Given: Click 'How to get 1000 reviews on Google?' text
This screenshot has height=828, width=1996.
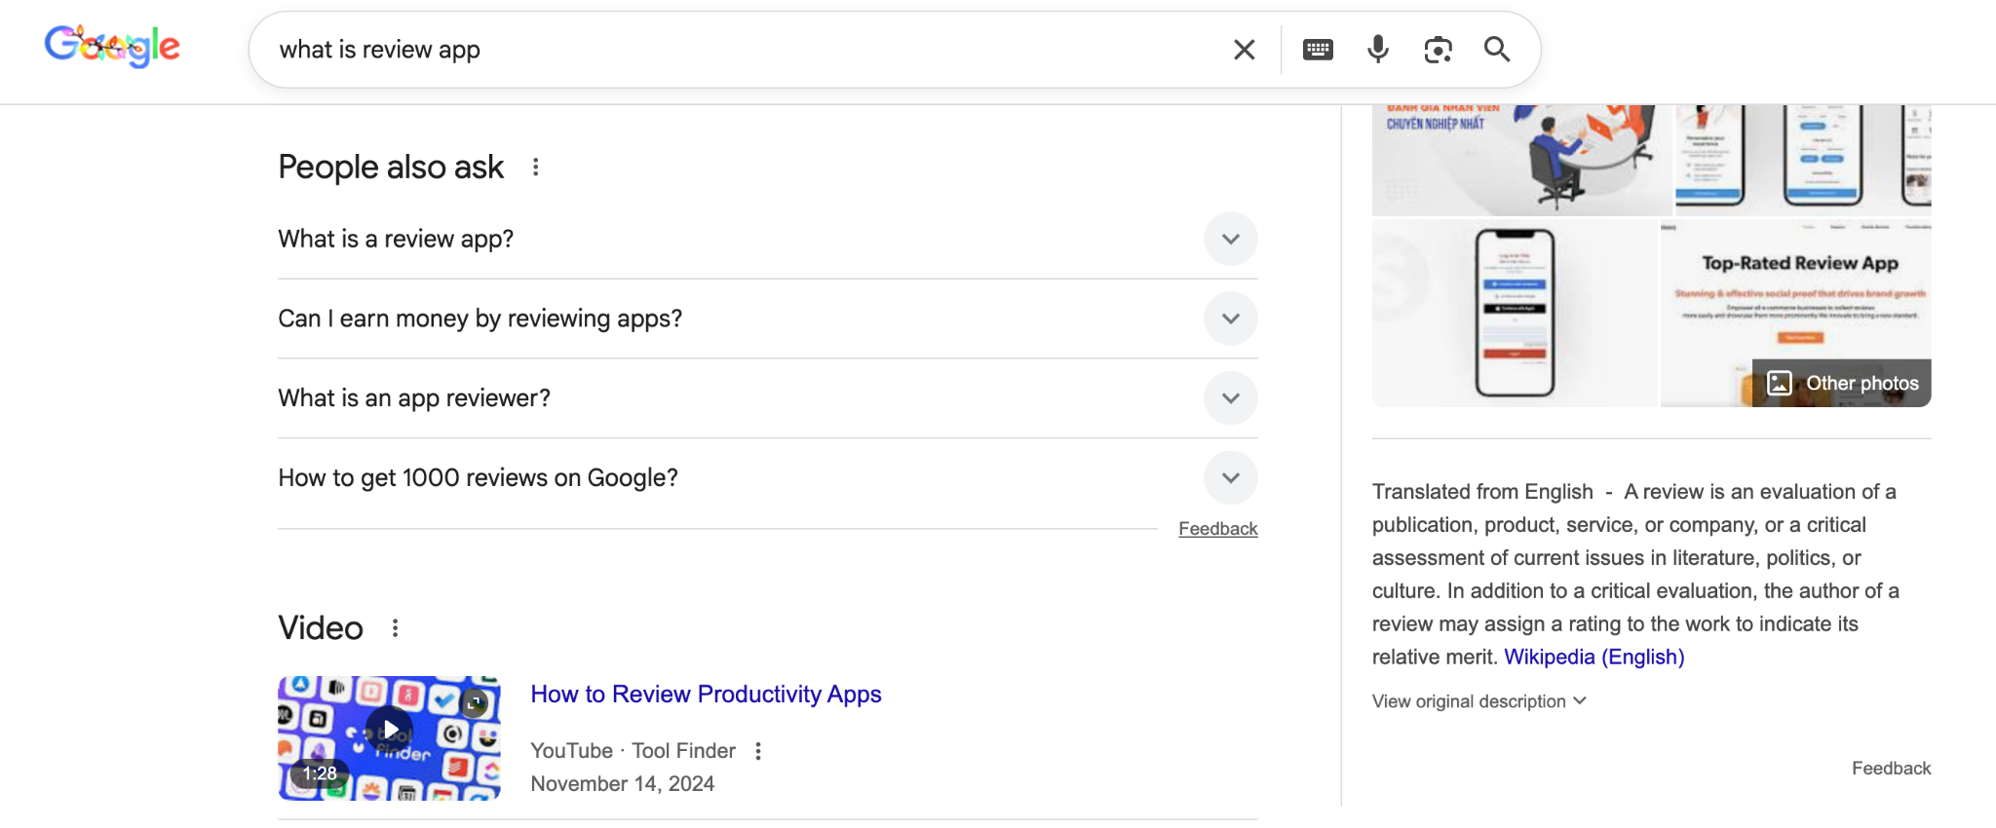Looking at the screenshot, I should 478,478.
